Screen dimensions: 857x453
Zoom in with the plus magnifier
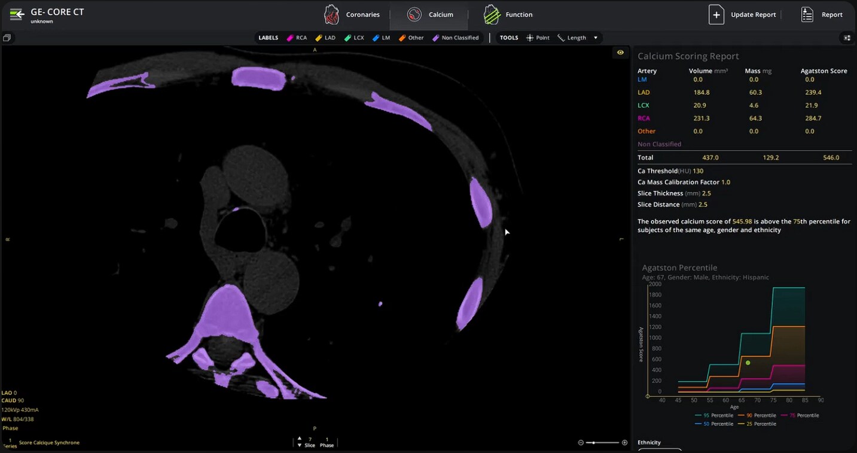point(625,443)
